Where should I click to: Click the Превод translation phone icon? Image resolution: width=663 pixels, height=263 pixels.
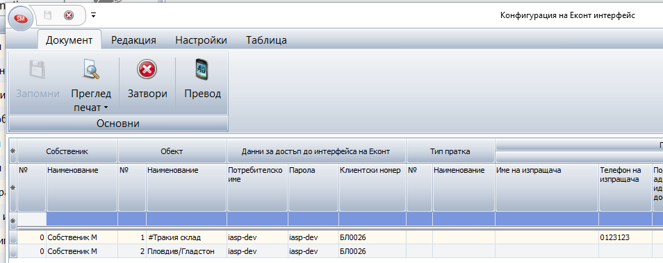202,69
